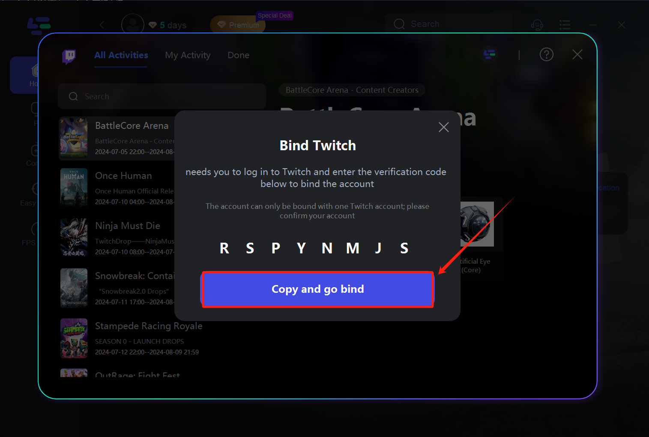Screen dimensions: 649x437
Task: Switch to the Done tab
Action: [238, 55]
